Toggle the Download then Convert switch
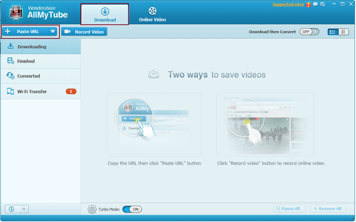356x222 pixels. [309, 32]
